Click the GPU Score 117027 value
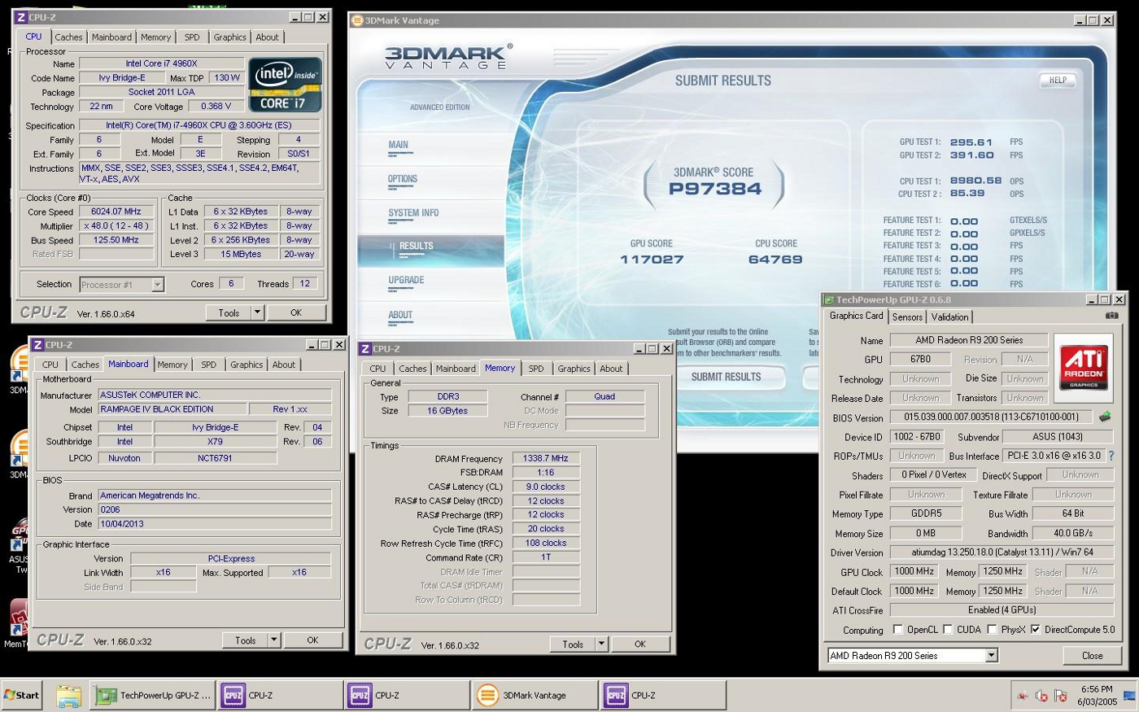 tap(652, 260)
